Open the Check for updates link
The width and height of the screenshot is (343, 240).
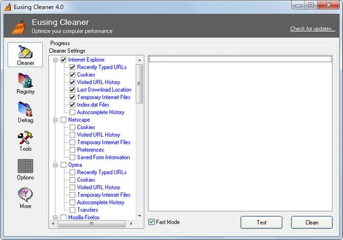(x=313, y=29)
